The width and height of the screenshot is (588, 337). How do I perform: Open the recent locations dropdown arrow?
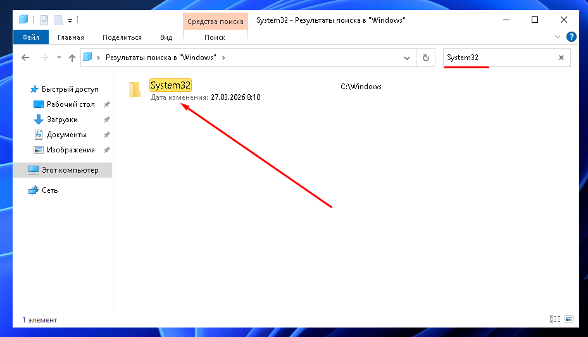[x=59, y=58]
